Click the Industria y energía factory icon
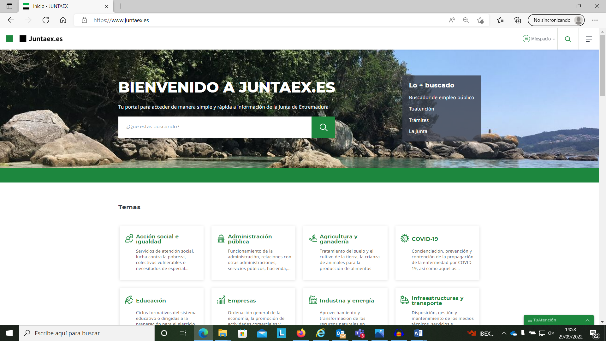Image resolution: width=606 pixels, height=341 pixels. pos(313,300)
